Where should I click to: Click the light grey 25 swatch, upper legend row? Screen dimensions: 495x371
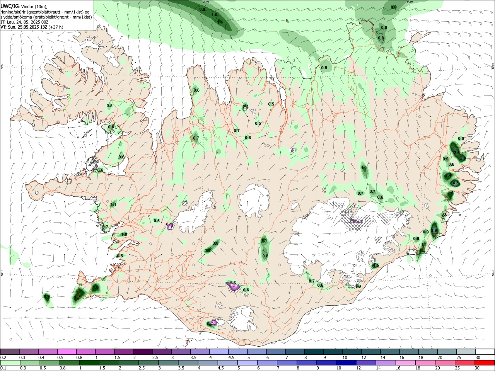(x=466, y=352)
